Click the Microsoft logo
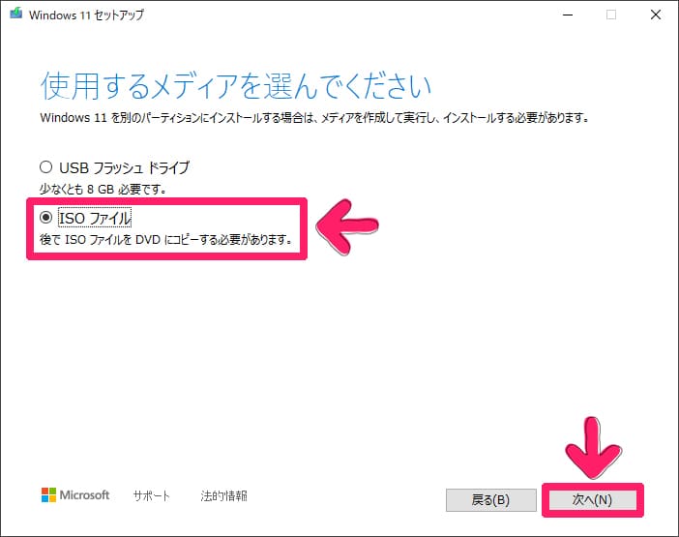Viewport: 679px width, 537px height. click(75, 495)
